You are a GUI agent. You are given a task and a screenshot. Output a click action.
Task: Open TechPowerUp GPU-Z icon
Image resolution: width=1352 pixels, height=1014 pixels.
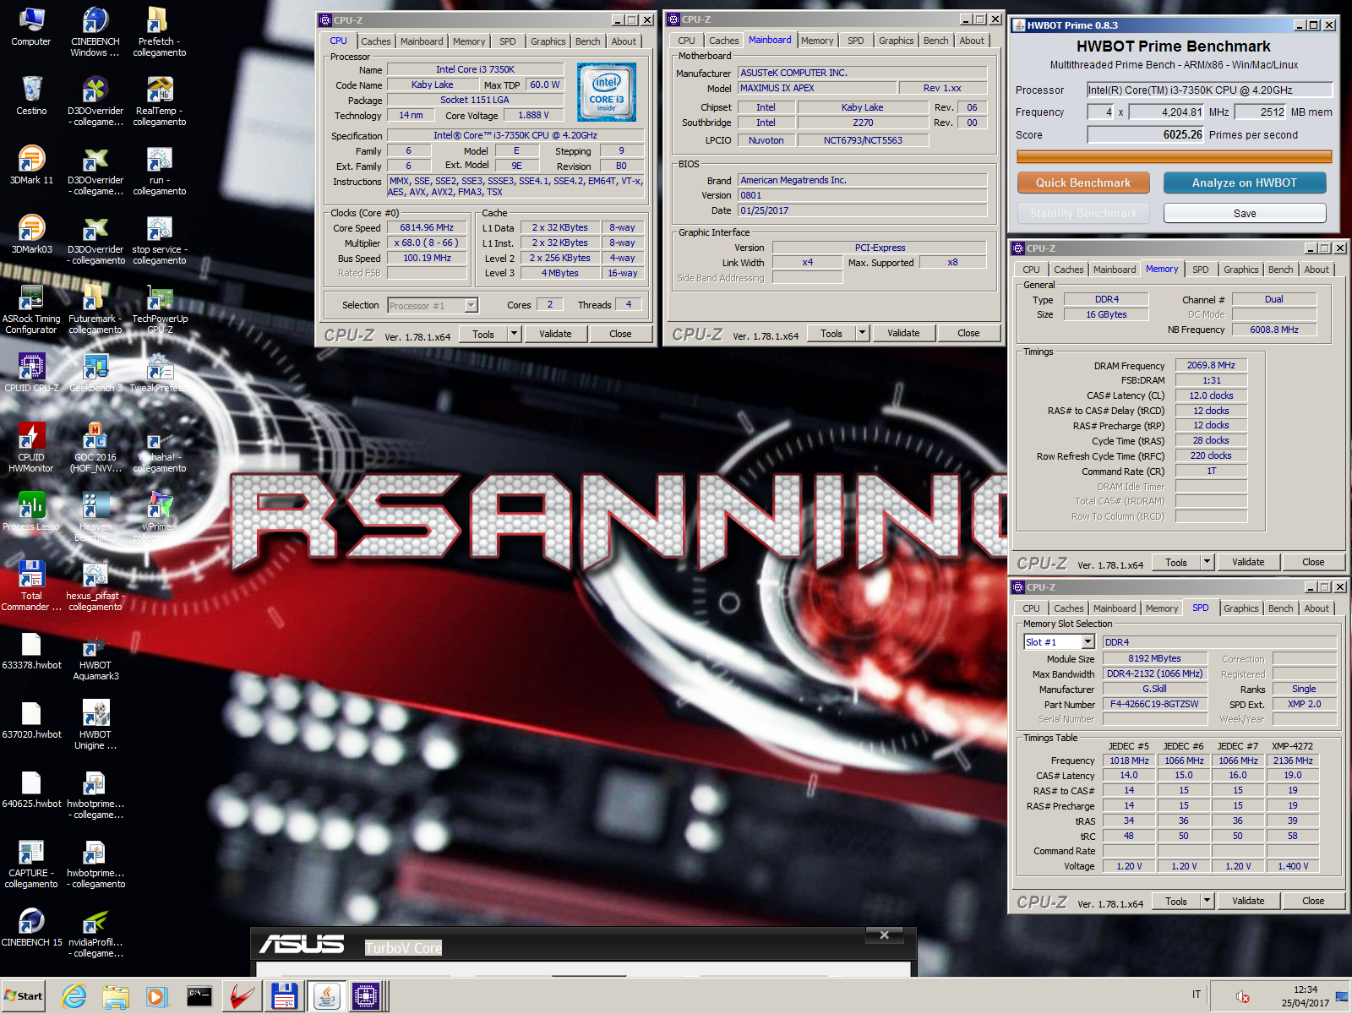click(x=160, y=309)
